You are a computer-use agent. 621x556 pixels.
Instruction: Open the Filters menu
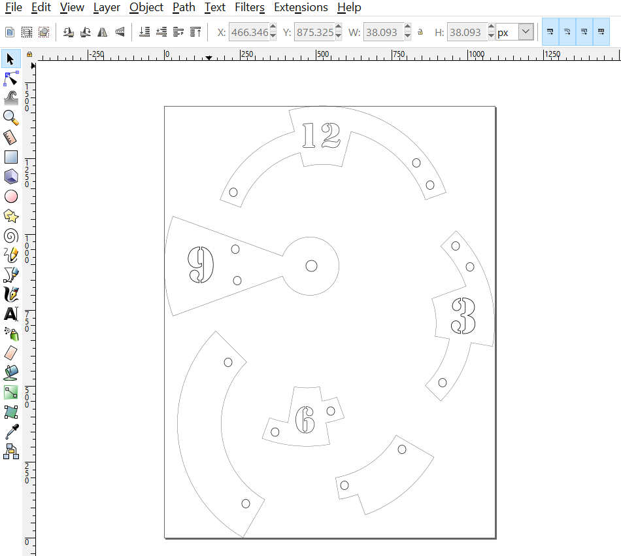point(250,8)
